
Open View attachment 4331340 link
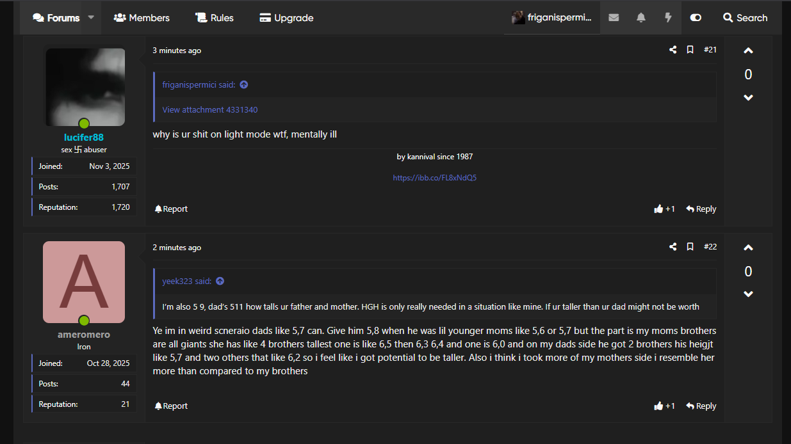(210, 110)
